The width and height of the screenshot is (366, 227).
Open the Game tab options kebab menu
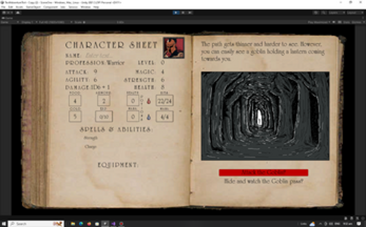click(x=364, y=18)
